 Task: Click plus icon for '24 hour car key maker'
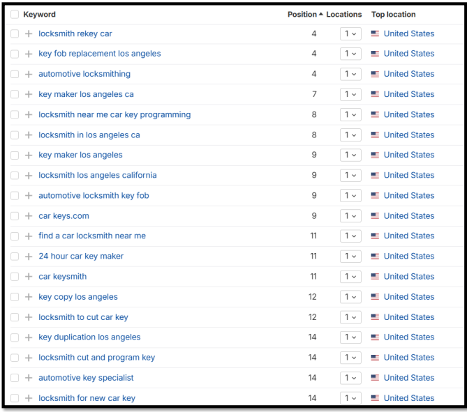point(29,257)
